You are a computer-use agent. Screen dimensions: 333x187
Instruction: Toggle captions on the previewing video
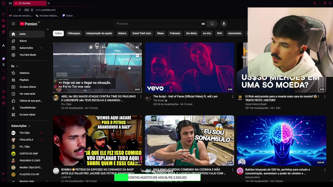tap(137, 56)
